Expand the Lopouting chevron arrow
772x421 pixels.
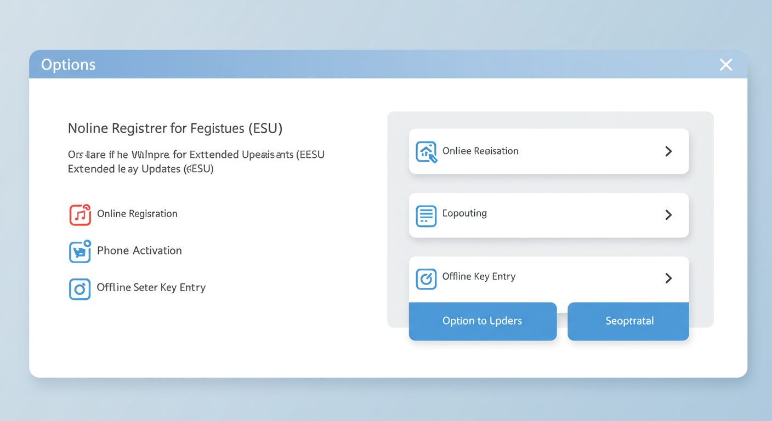pyautogui.click(x=668, y=215)
